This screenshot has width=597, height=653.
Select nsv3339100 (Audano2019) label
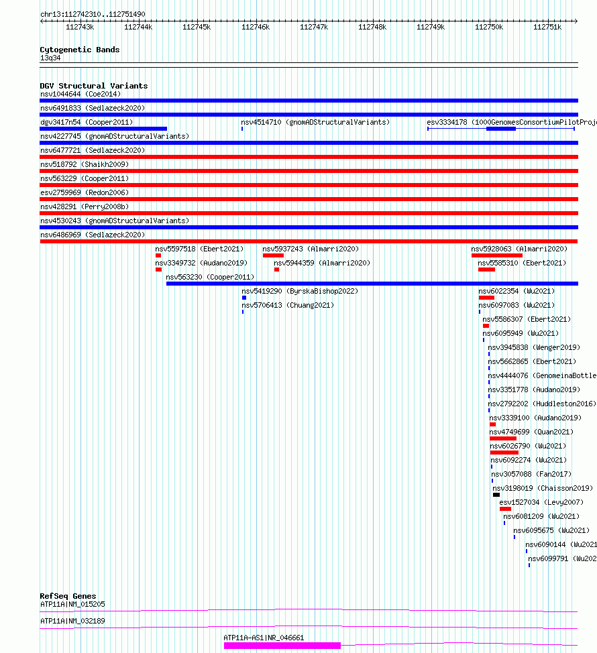pos(535,418)
